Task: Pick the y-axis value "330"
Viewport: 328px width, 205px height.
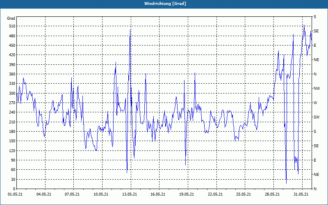Action: point(12,84)
